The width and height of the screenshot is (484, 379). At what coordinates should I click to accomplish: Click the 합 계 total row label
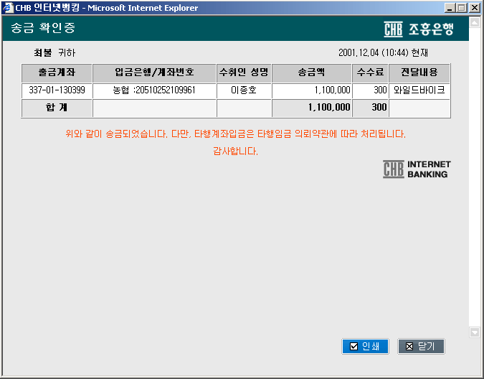tap(57, 108)
